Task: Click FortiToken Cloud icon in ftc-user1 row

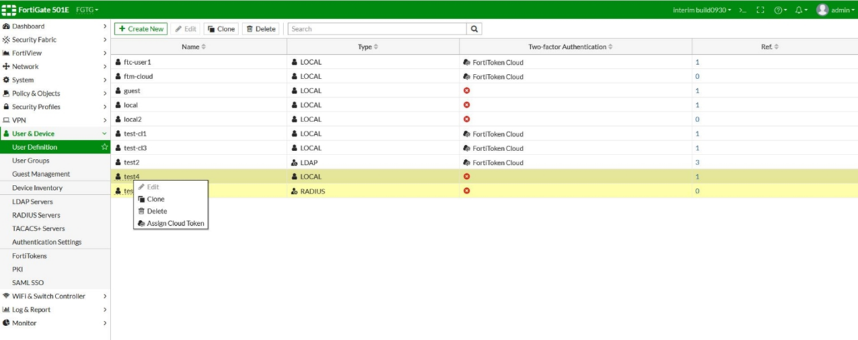Action: tap(466, 62)
